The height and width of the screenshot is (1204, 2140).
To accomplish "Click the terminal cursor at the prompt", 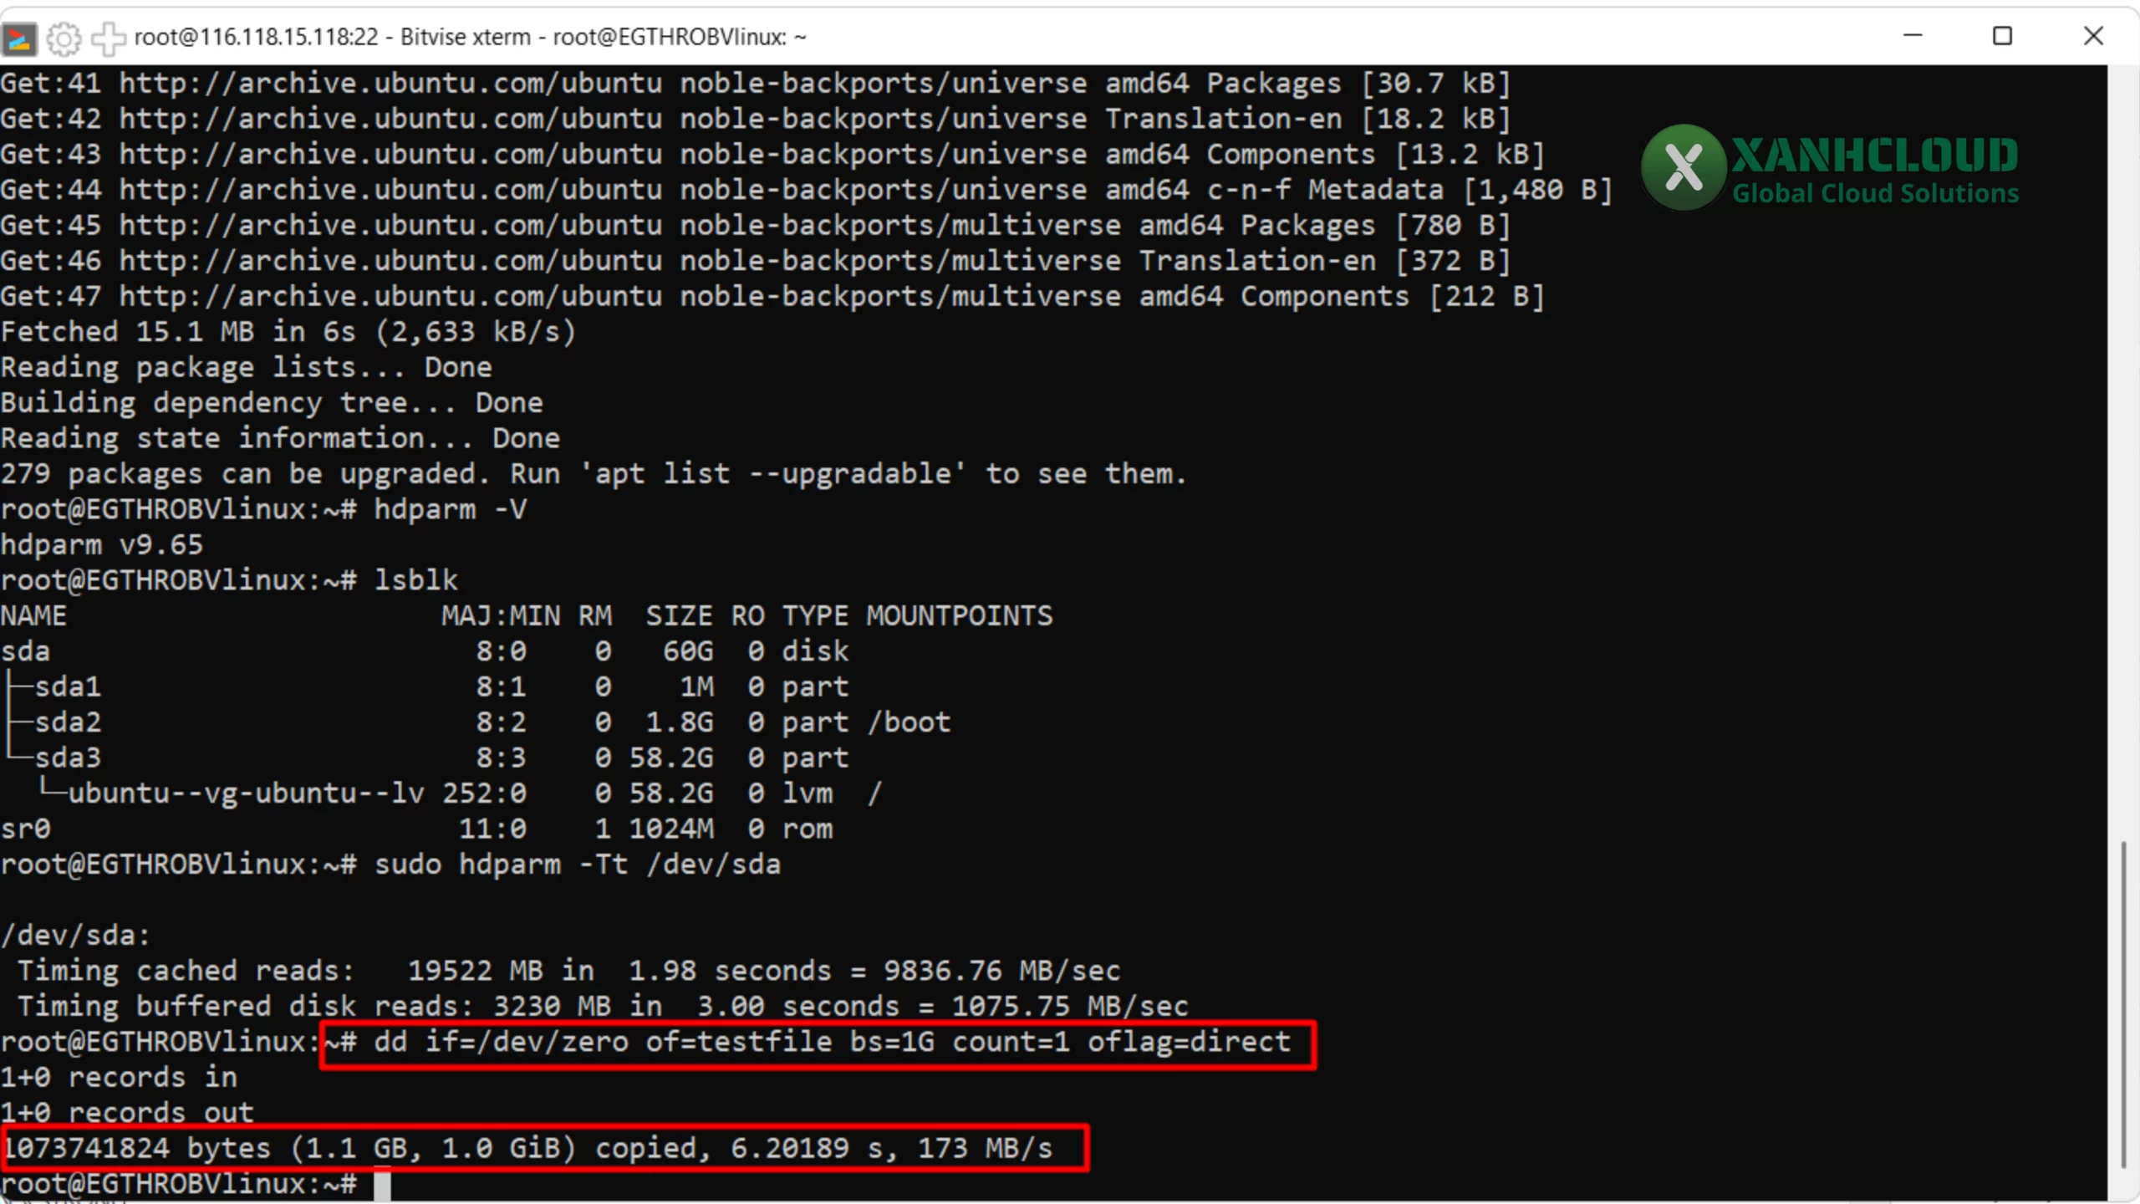I will click(x=382, y=1185).
